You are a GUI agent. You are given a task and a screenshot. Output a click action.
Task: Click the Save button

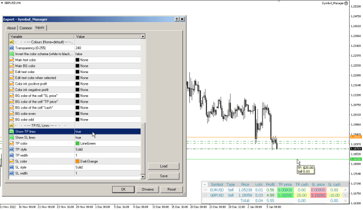pyautogui.click(x=164, y=176)
